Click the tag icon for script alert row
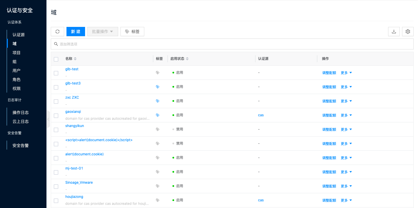This screenshot has width=418, height=208. tap(158, 143)
